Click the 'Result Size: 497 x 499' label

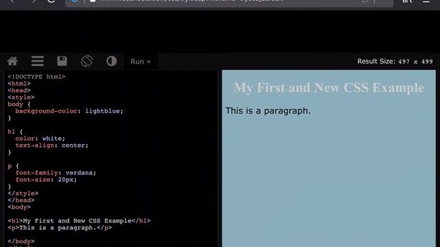(395, 61)
